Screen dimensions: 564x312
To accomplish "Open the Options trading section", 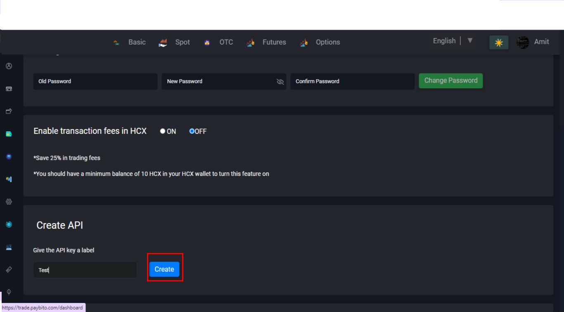I will (x=327, y=42).
